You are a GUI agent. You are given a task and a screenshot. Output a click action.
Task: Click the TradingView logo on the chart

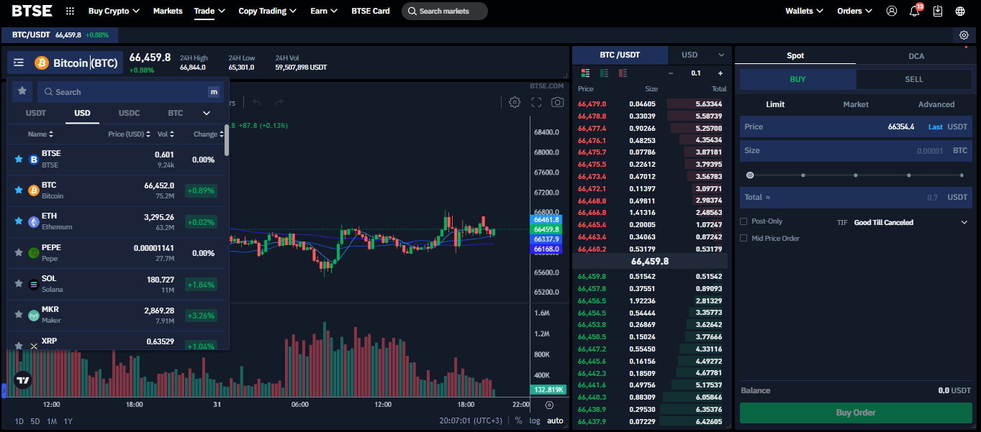pyautogui.click(x=22, y=380)
